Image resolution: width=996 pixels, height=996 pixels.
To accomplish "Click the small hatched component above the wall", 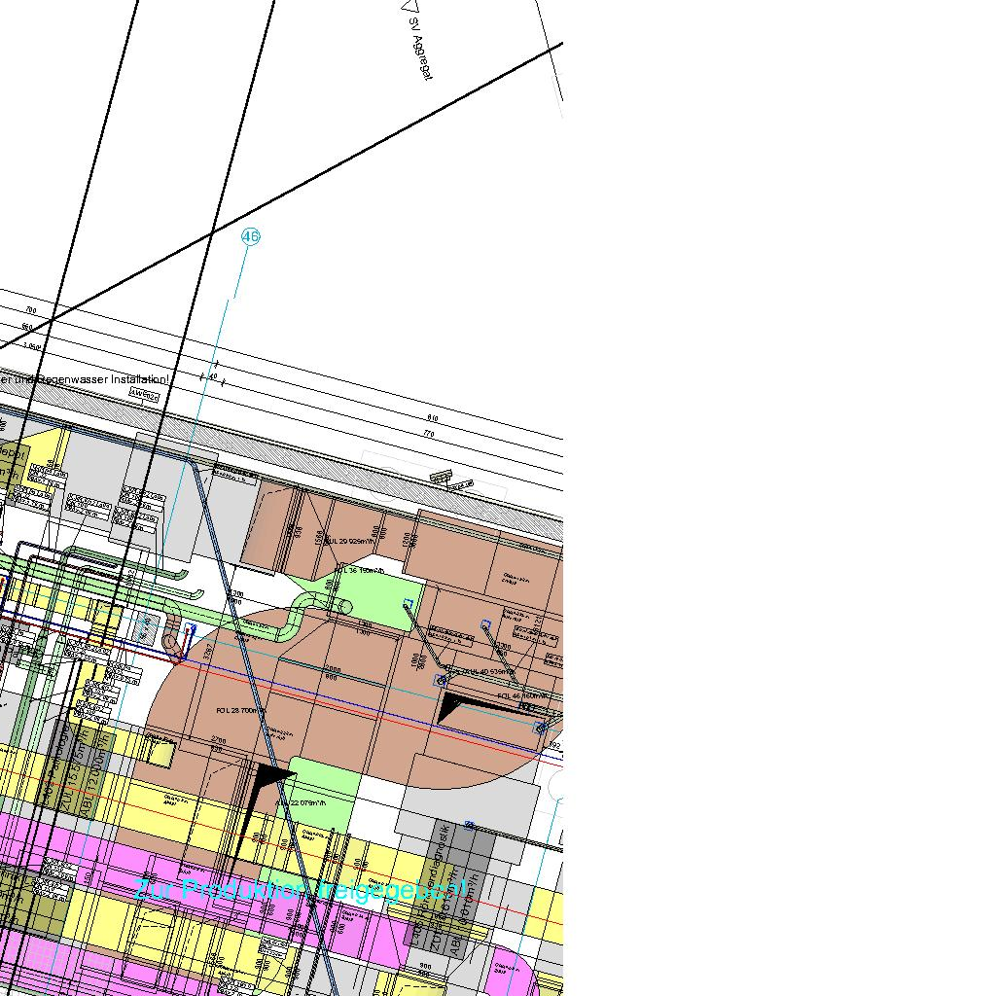I will pyautogui.click(x=441, y=476).
